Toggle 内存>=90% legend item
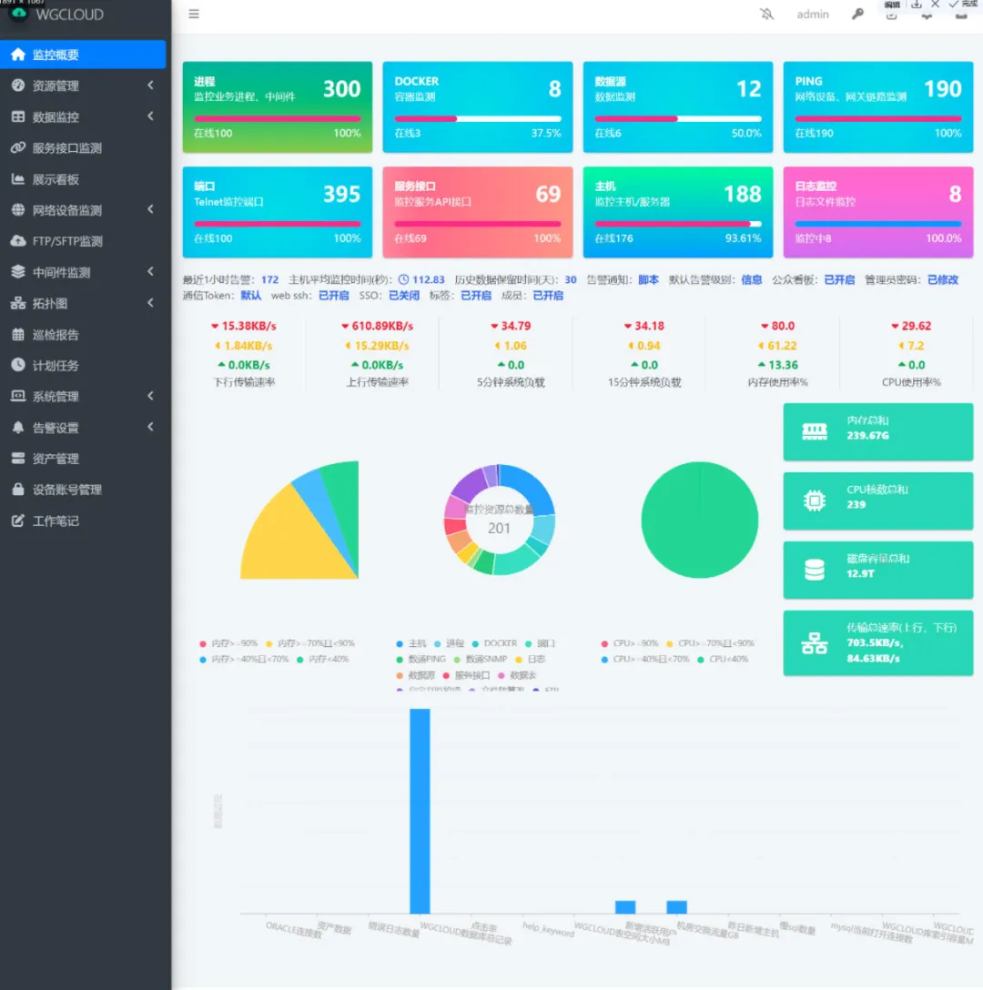 tap(228, 643)
